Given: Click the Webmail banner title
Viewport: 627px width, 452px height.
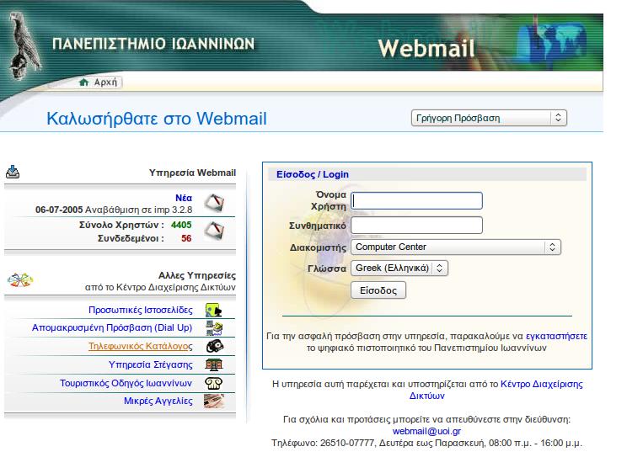Looking at the screenshot, I should point(426,49).
